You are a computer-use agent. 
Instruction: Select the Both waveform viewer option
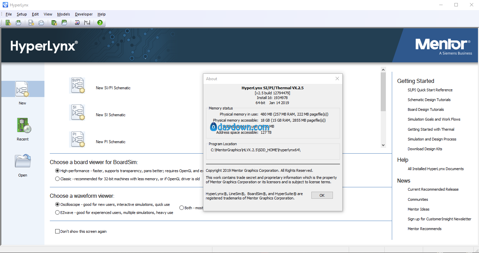click(x=181, y=208)
